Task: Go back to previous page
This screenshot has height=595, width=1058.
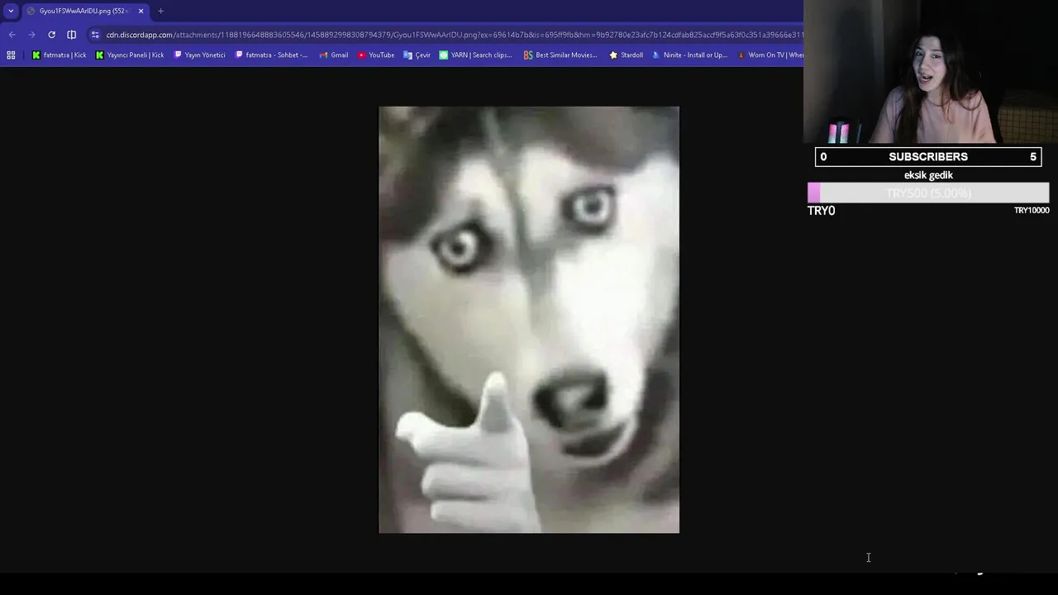Action: (12, 35)
